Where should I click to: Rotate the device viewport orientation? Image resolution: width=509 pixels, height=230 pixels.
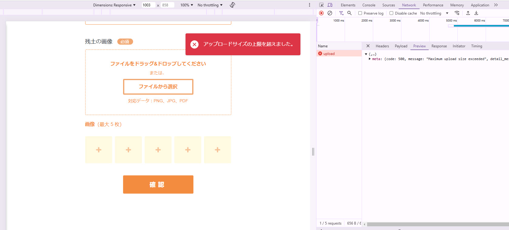(233, 5)
